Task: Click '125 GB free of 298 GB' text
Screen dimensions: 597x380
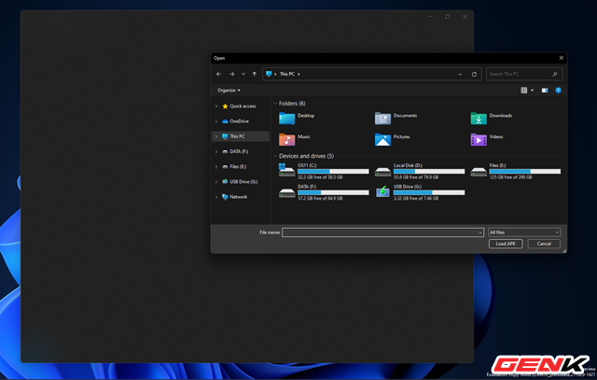Action: (510, 177)
